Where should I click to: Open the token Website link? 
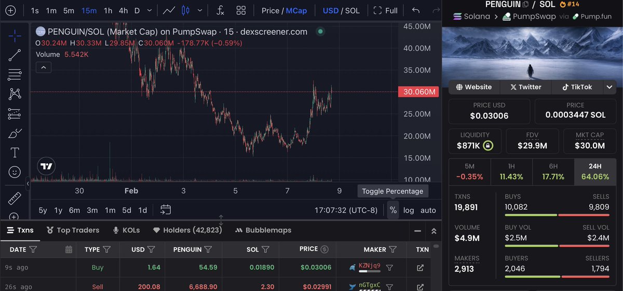(x=473, y=87)
